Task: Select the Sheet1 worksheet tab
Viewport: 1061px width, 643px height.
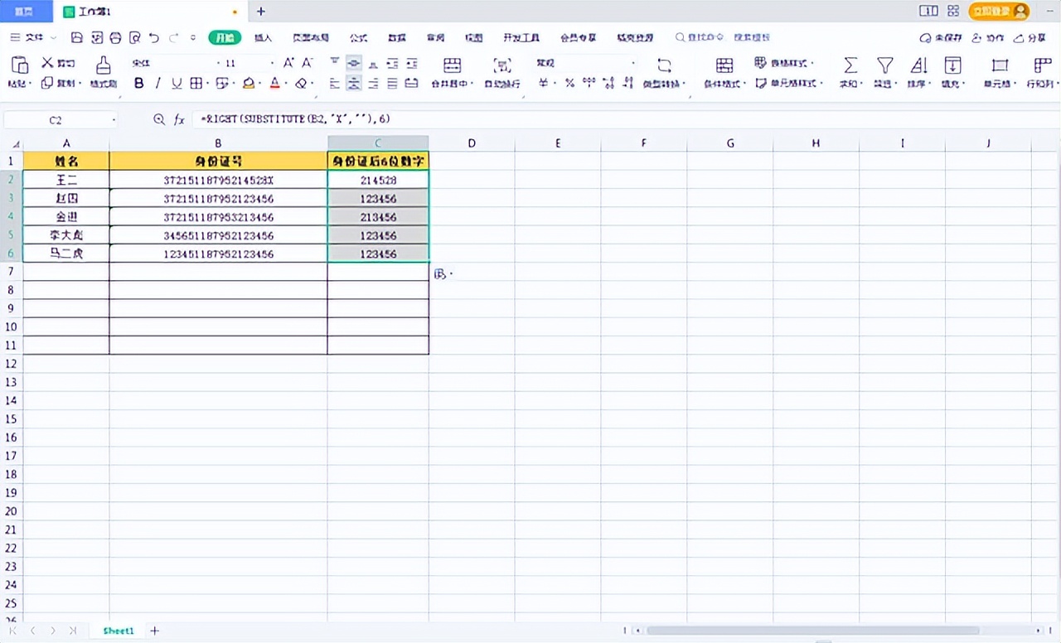Action: 118,631
